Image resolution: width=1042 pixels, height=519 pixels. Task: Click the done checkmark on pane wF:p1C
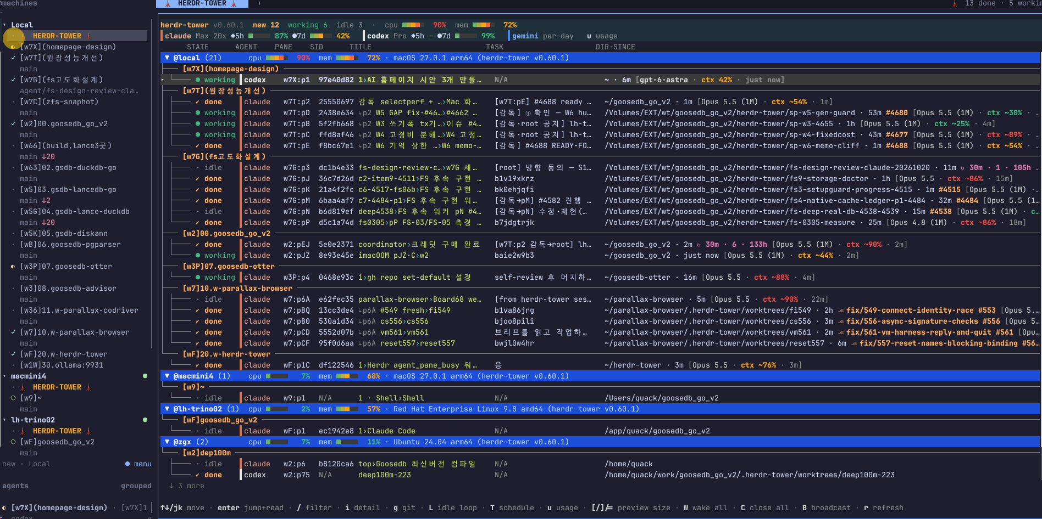coord(198,365)
